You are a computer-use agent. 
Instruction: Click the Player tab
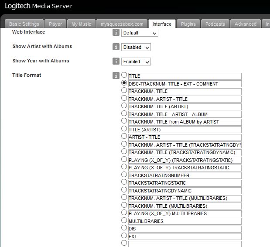55,24
